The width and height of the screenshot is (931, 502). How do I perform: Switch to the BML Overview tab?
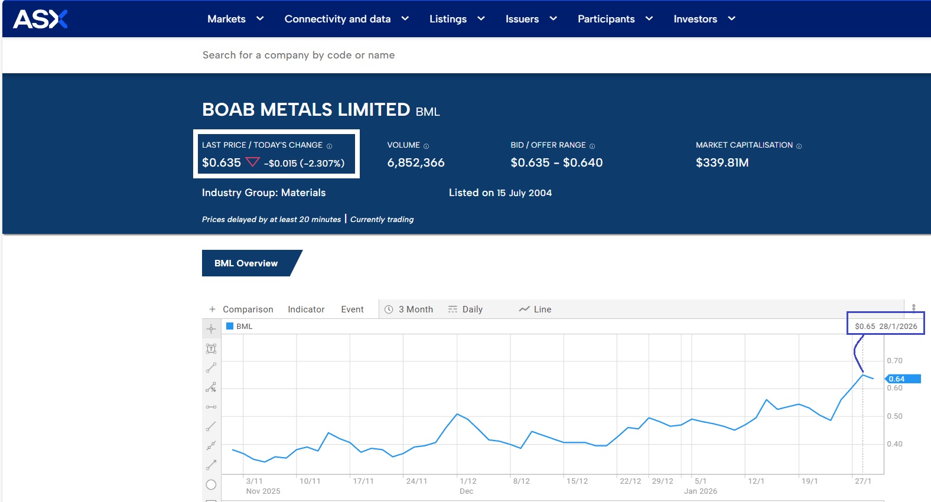pyautogui.click(x=246, y=263)
